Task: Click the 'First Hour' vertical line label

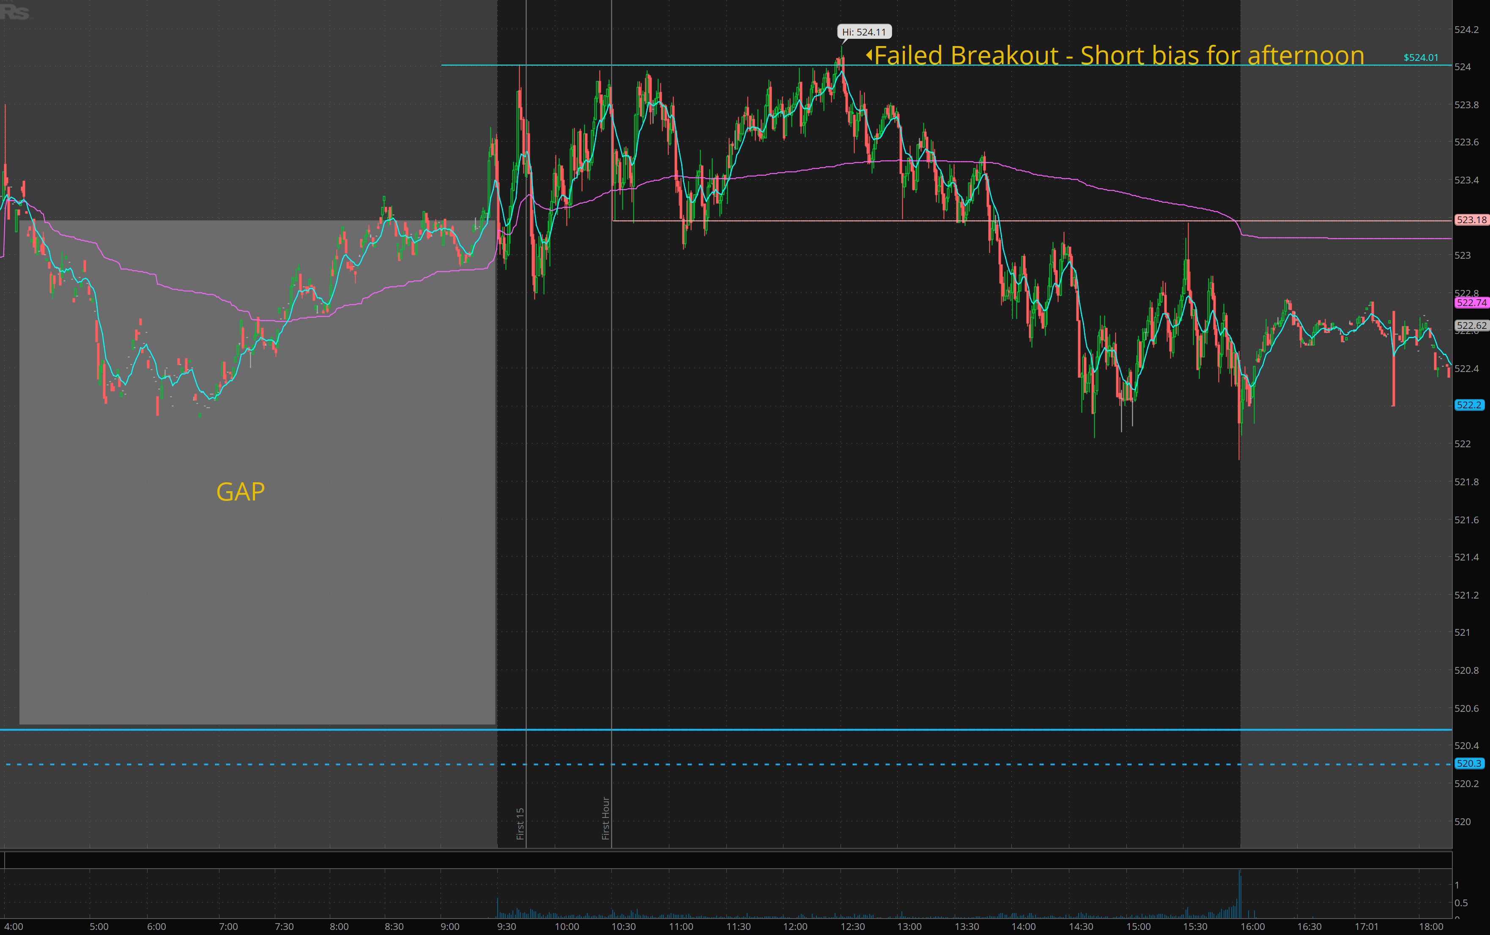Action: [605, 817]
